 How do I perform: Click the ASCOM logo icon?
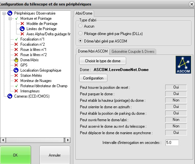coord(183,64)
